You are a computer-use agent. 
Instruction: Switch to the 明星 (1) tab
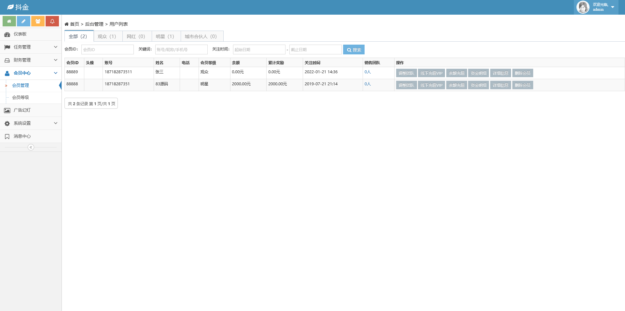(x=165, y=36)
